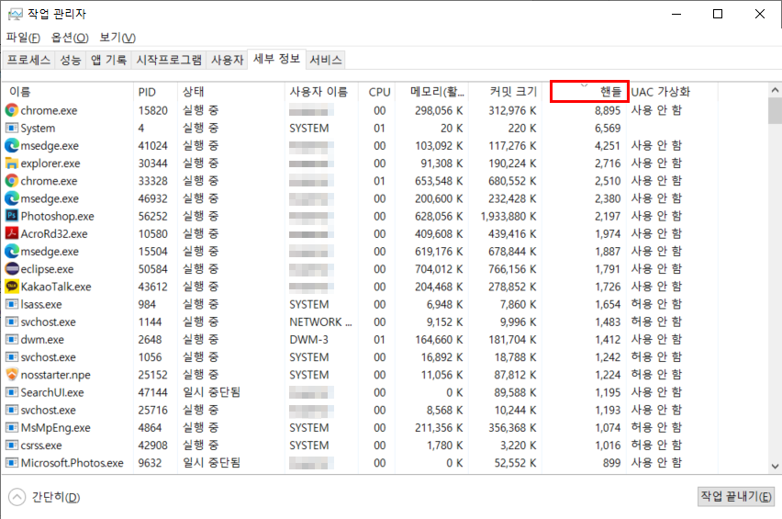Click the vertical scrollbar thumb
This screenshot has height=519, width=782.
[775, 111]
